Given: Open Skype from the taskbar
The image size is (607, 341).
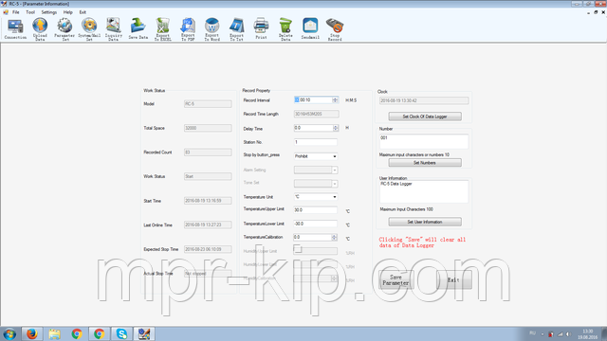Looking at the screenshot, I should click(x=121, y=333).
